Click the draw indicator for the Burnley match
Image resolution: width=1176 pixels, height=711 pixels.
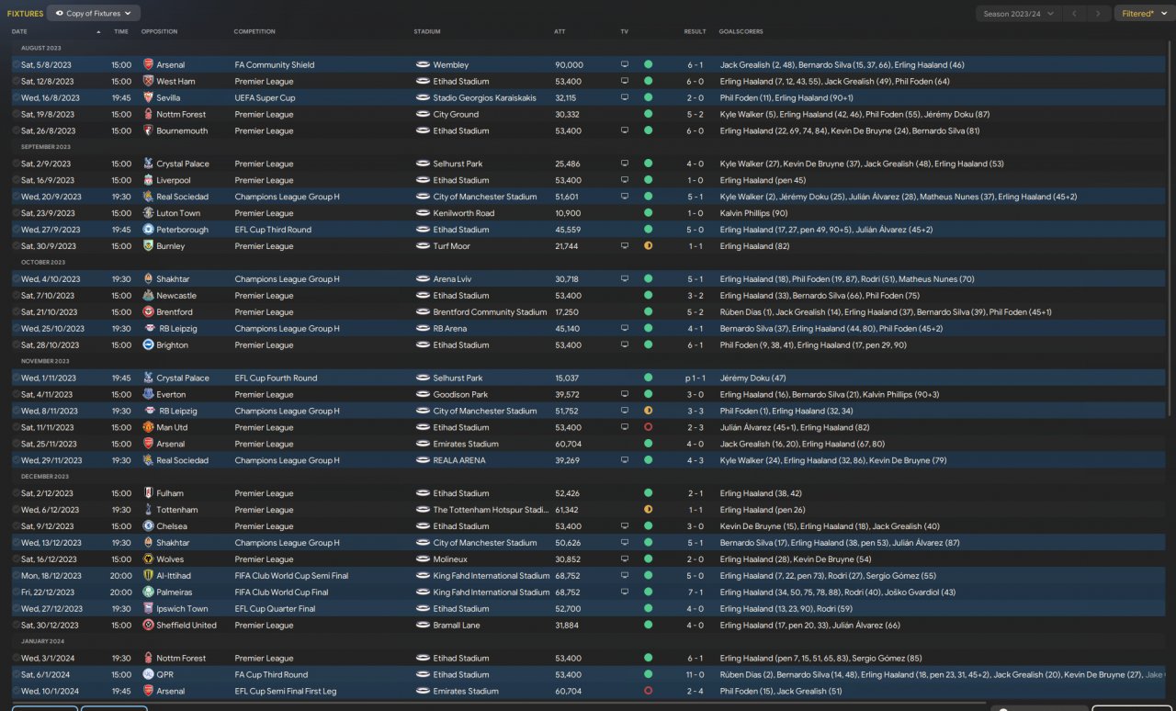(x=648, y=246)
